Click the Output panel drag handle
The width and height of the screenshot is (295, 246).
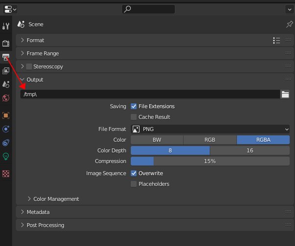tap(288, 79)
